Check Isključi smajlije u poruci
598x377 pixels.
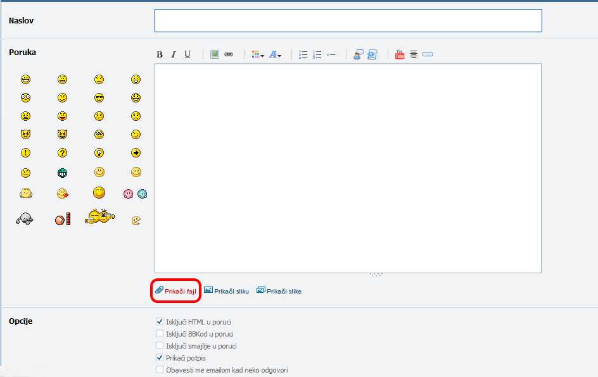tap(160, 346)
